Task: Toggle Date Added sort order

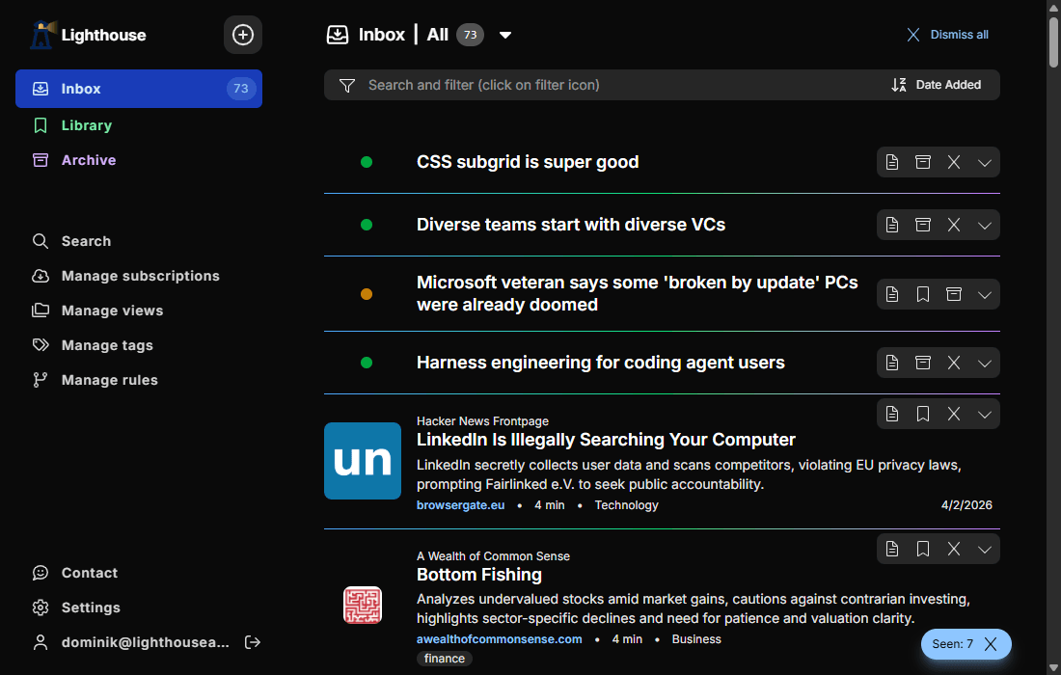Action: click(x=936, y=85)
